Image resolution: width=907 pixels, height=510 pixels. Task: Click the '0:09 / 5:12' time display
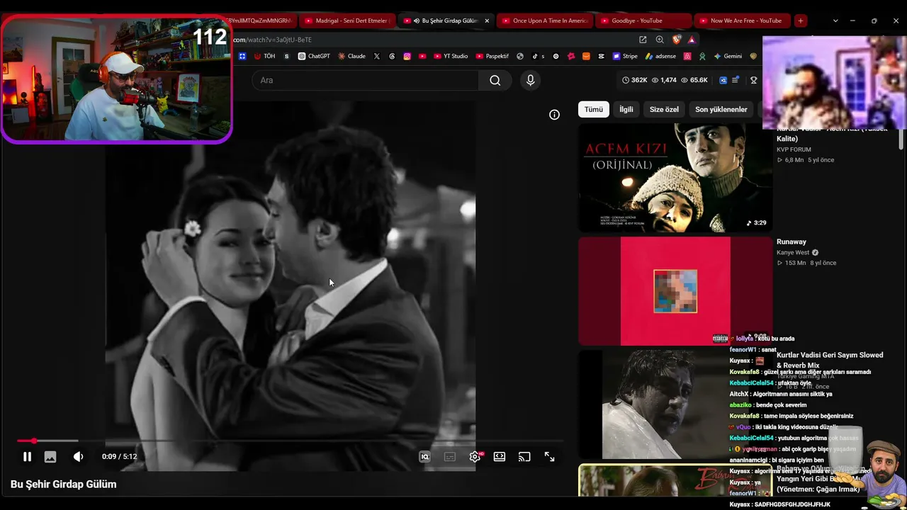[x=119, y=457]
